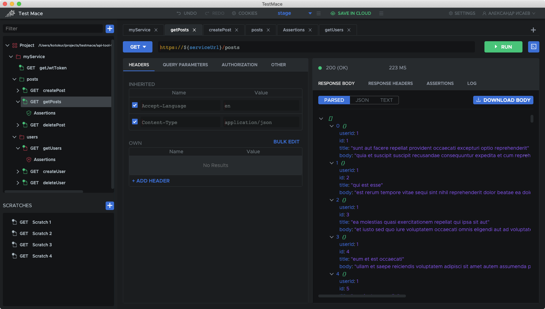Screen dimensions: 545x309
Task: Open Cookies from the top toolbar
Action: 245,13
